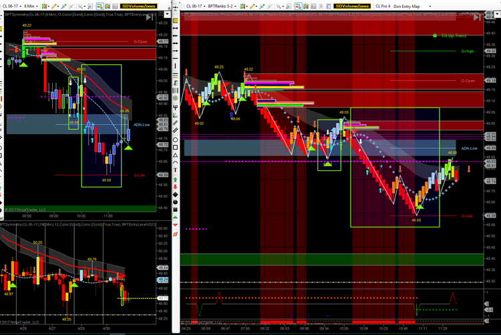Image resolution: width=501 pixels, height=335 pixels.
Task: Click the blue pin icon in left chart toolbar
Action: click(x=64, y=6)
